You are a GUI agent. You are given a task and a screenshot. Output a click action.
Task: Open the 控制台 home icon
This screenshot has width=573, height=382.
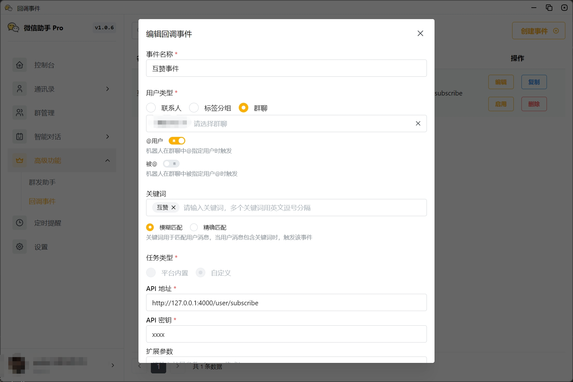click(19, 65)
